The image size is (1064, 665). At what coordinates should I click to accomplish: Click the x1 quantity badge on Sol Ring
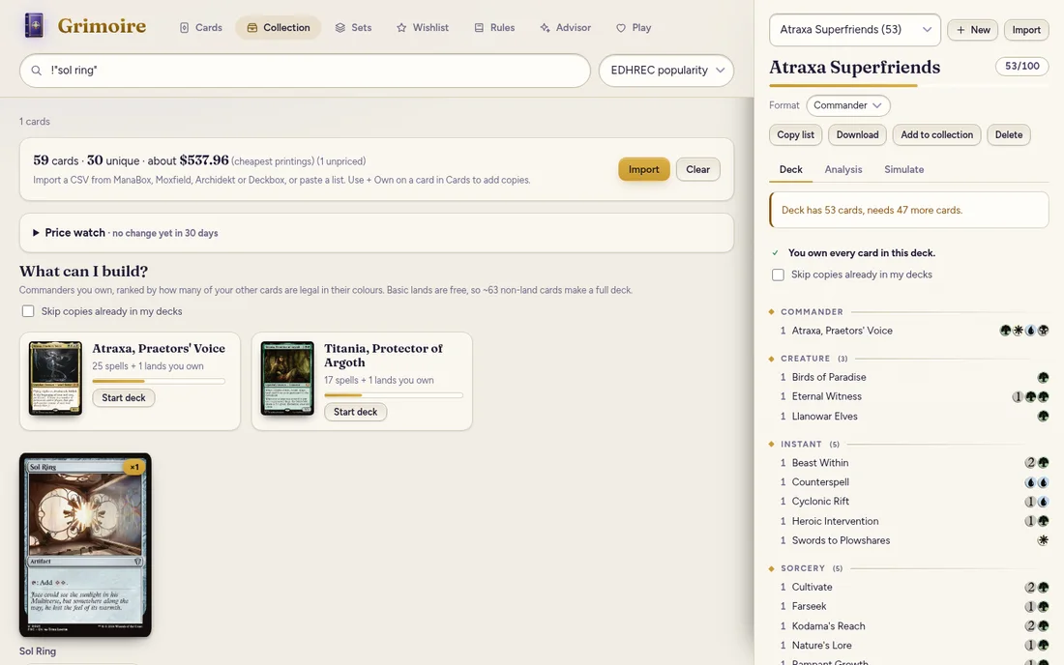[x=134, y=467]
